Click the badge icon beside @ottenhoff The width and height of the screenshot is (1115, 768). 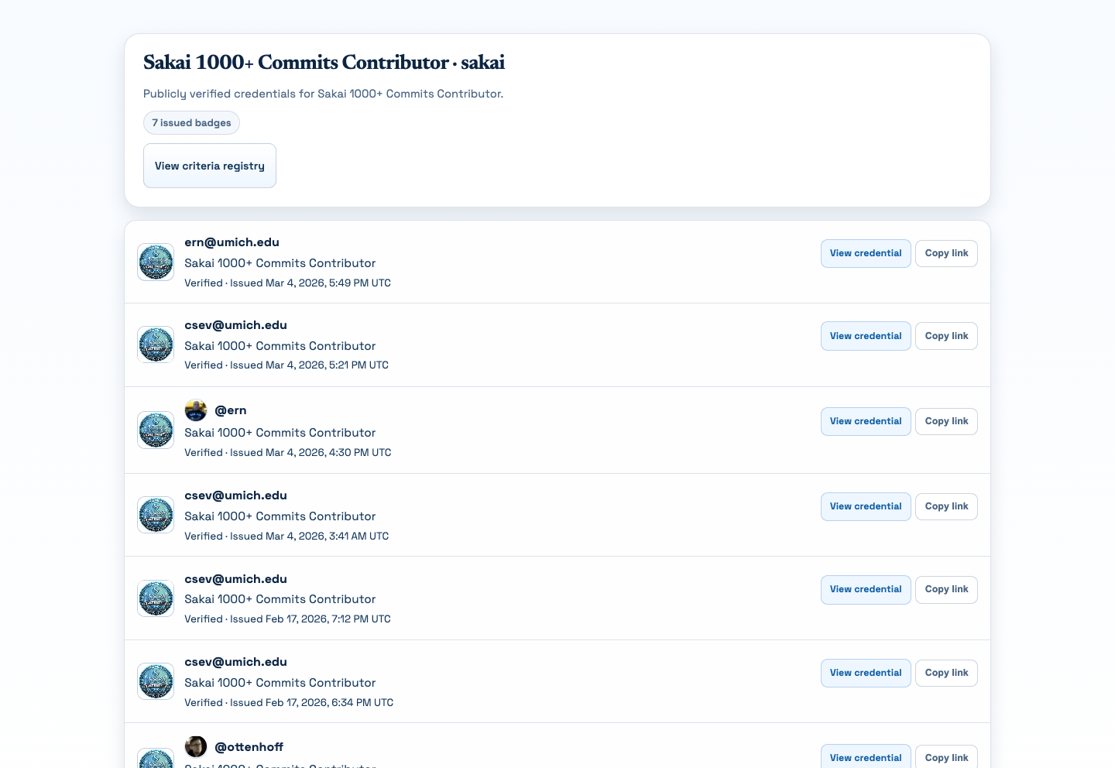pos(156,760)
